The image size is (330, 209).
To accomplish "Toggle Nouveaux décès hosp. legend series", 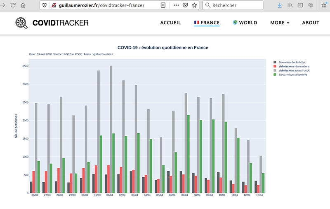I will tap(292, 62).
